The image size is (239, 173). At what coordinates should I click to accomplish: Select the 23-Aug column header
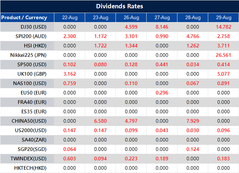tap(100, 17)
